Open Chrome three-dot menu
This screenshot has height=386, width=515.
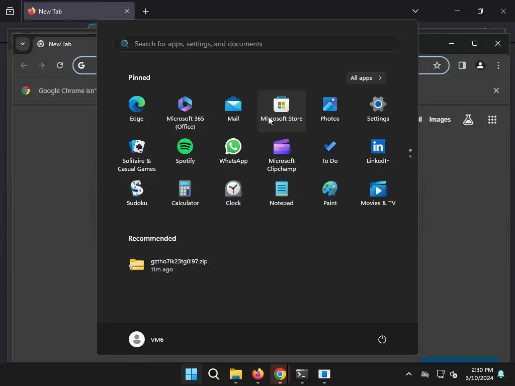[498, 65]
